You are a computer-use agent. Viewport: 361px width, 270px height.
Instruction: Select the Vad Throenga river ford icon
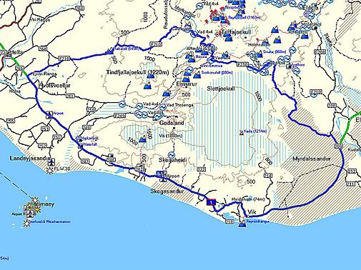click(162, 106)
